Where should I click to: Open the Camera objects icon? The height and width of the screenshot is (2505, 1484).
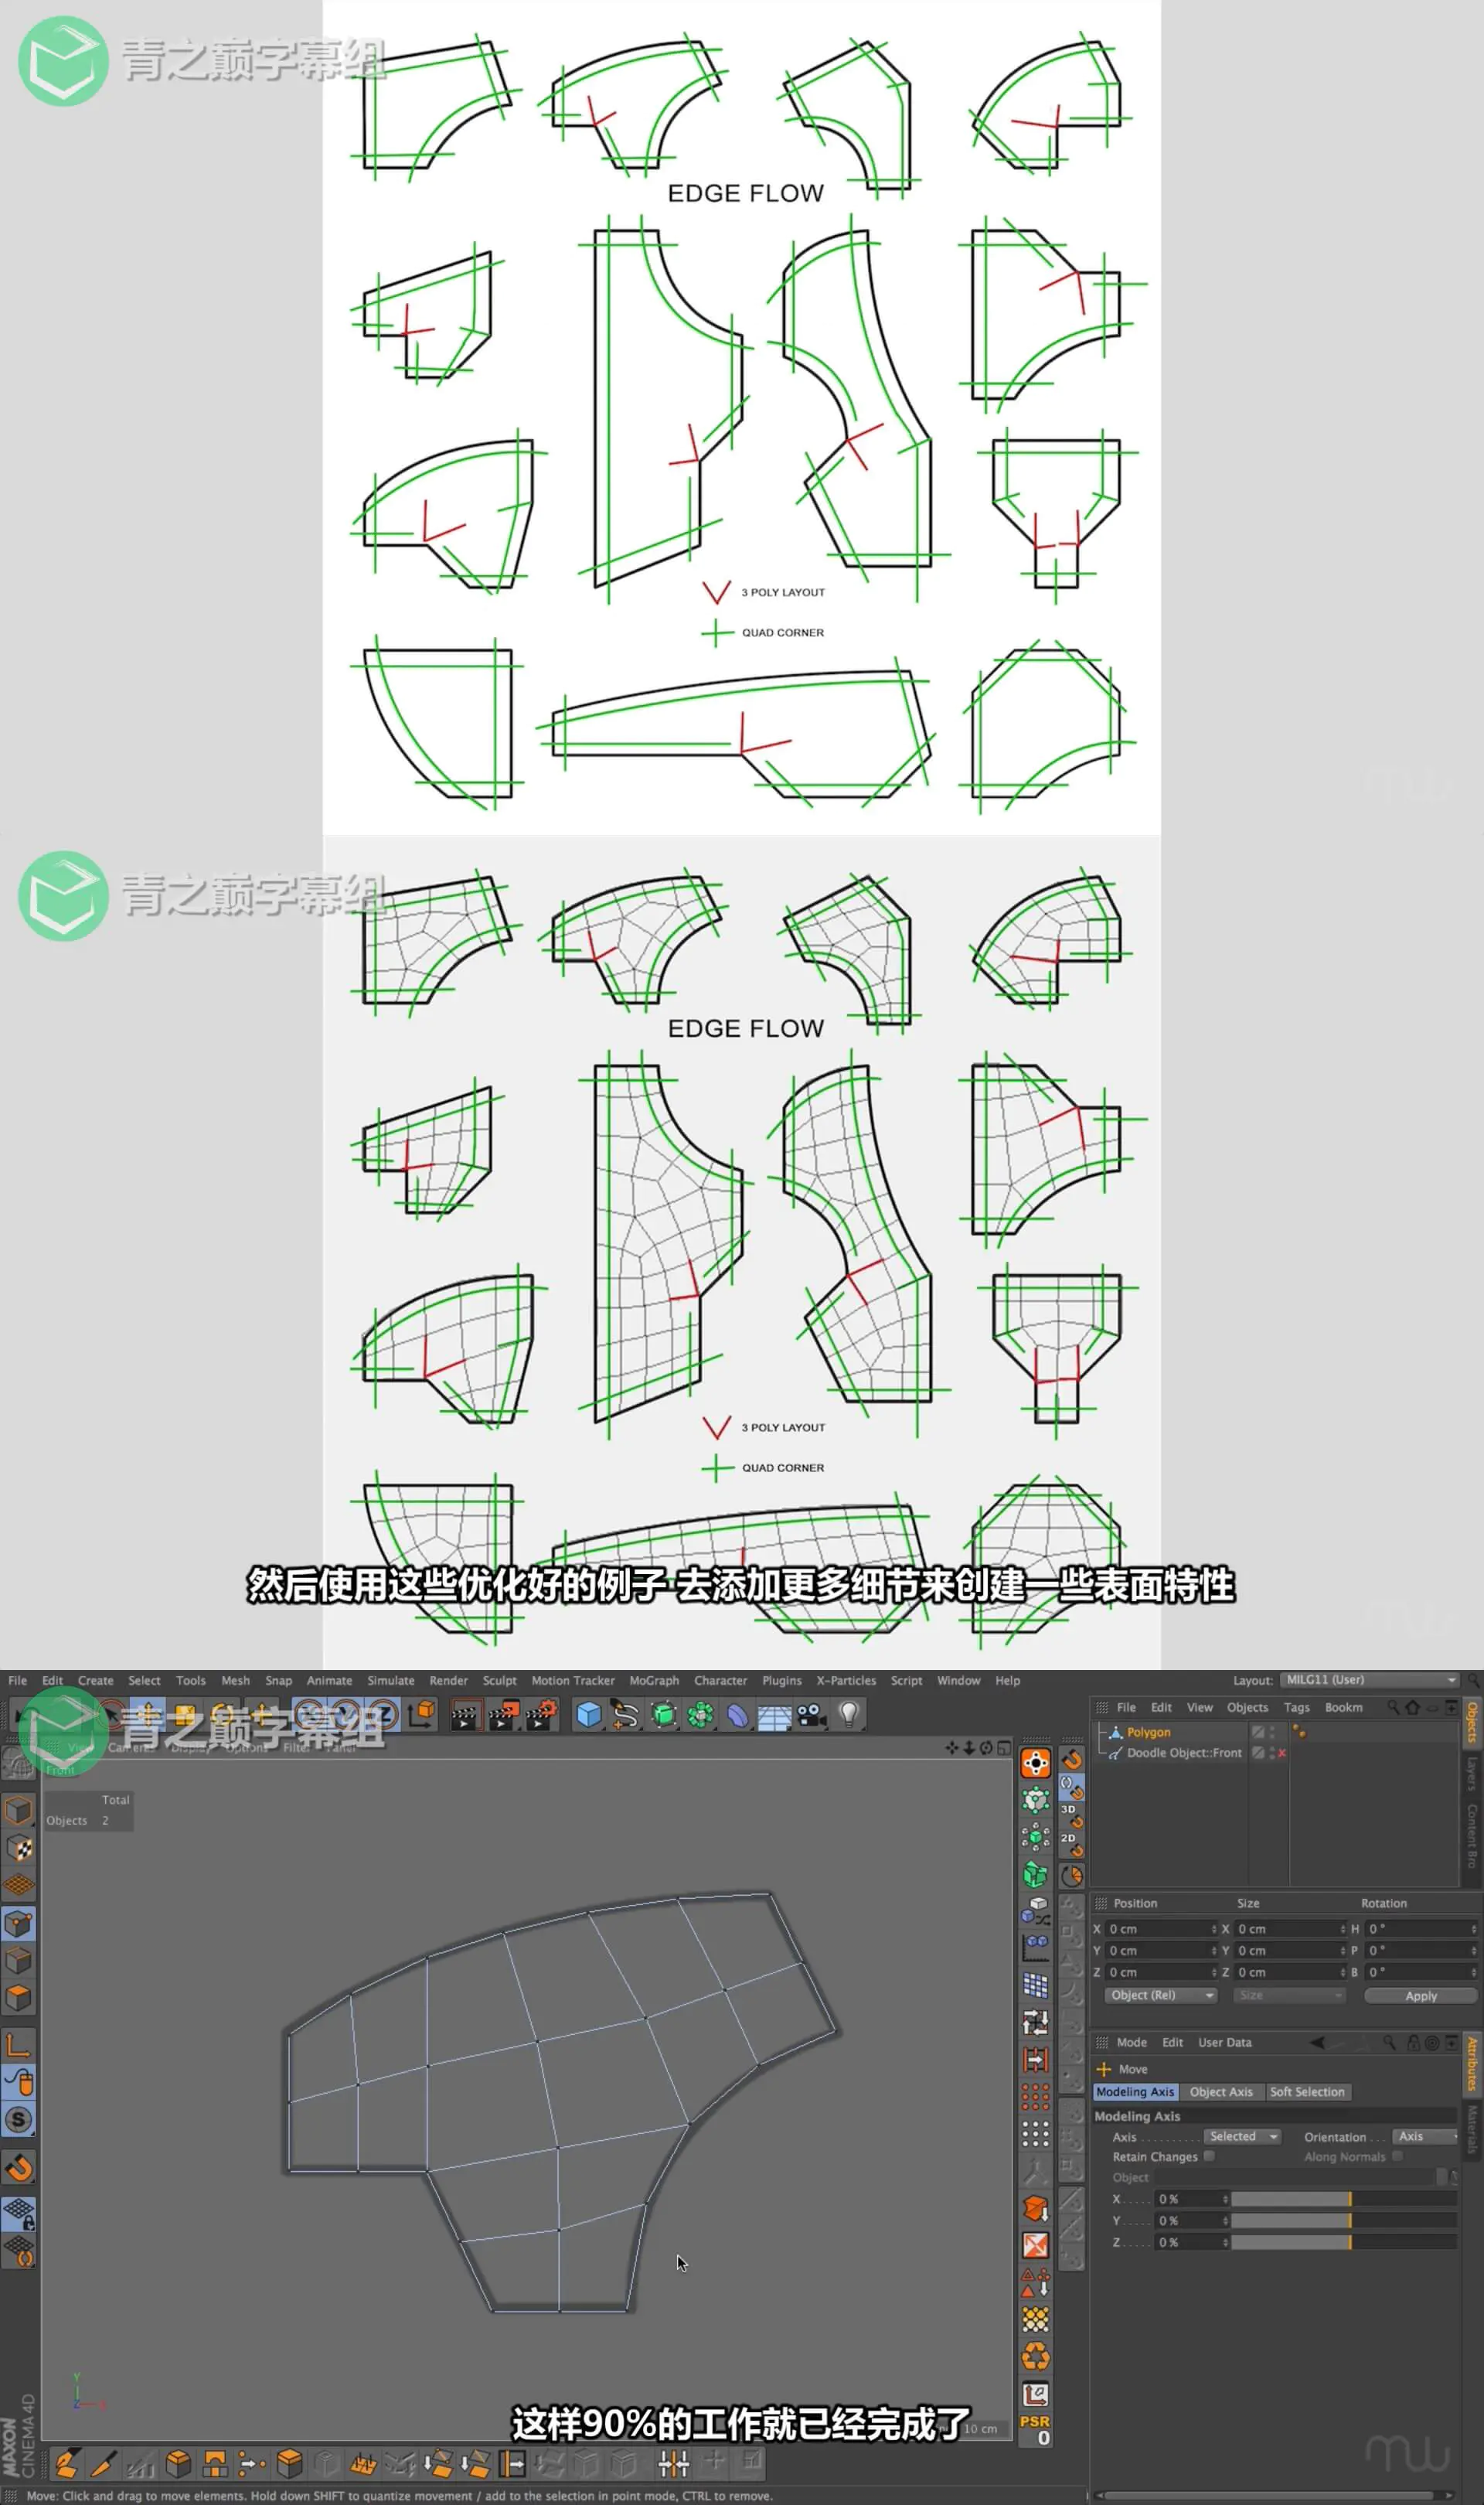(811, 1714)
